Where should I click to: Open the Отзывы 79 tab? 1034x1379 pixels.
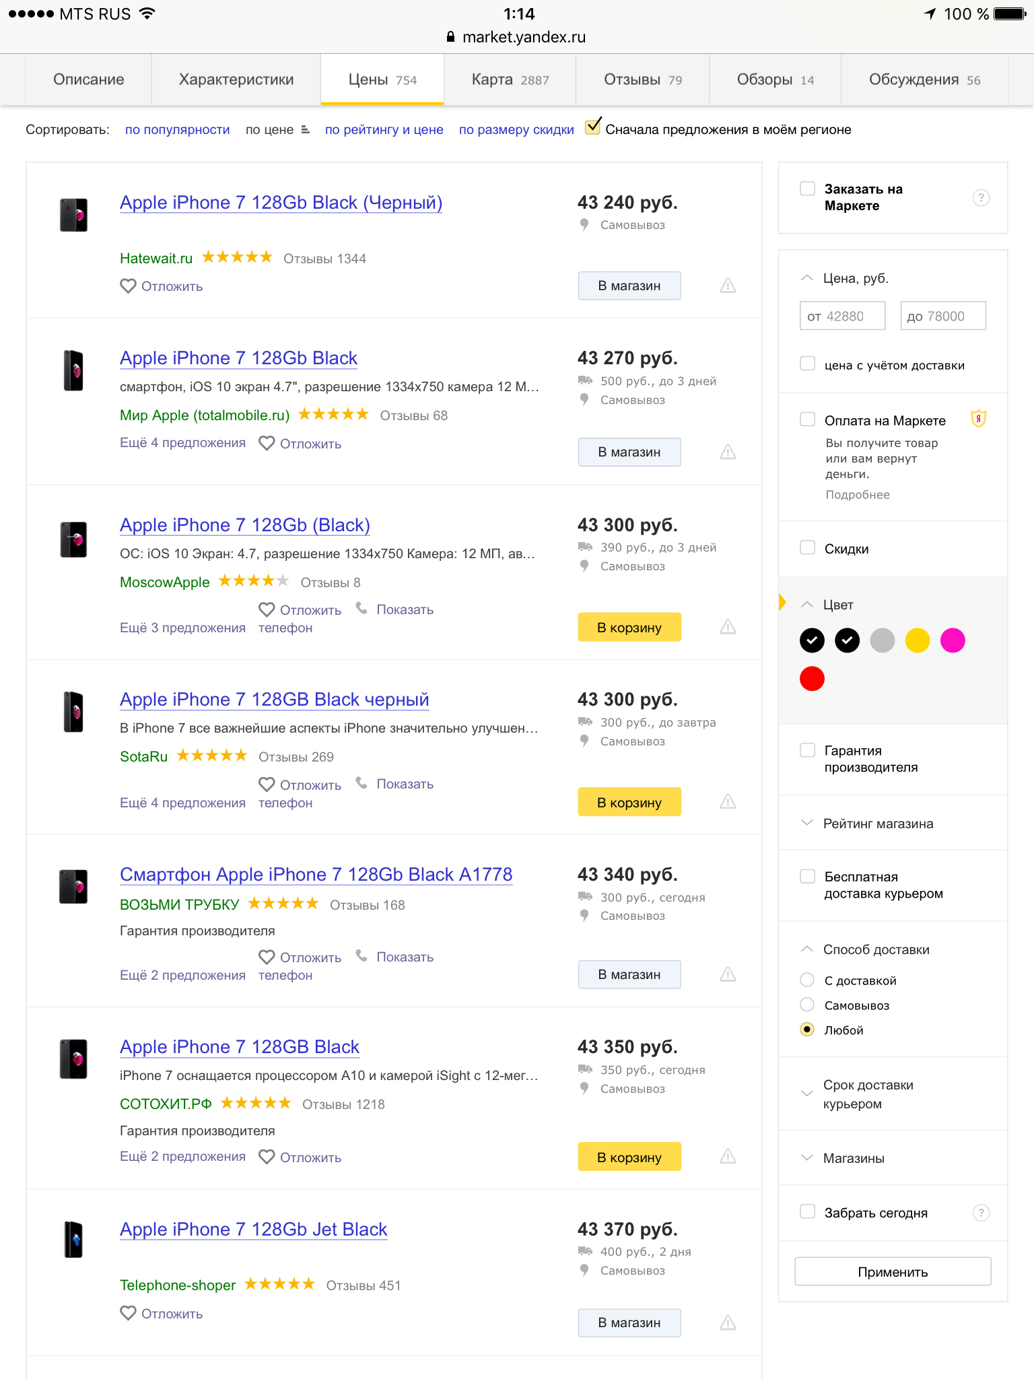point(643,79)
